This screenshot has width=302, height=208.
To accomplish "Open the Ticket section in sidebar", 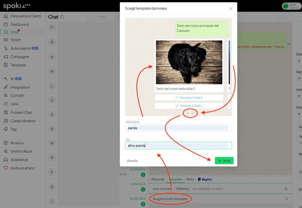I will click(x=15, y=40).
